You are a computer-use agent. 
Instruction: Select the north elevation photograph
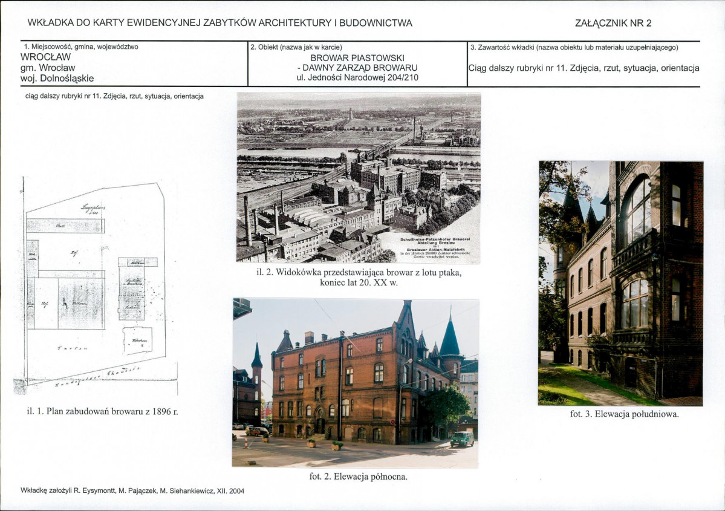[356, 382]
